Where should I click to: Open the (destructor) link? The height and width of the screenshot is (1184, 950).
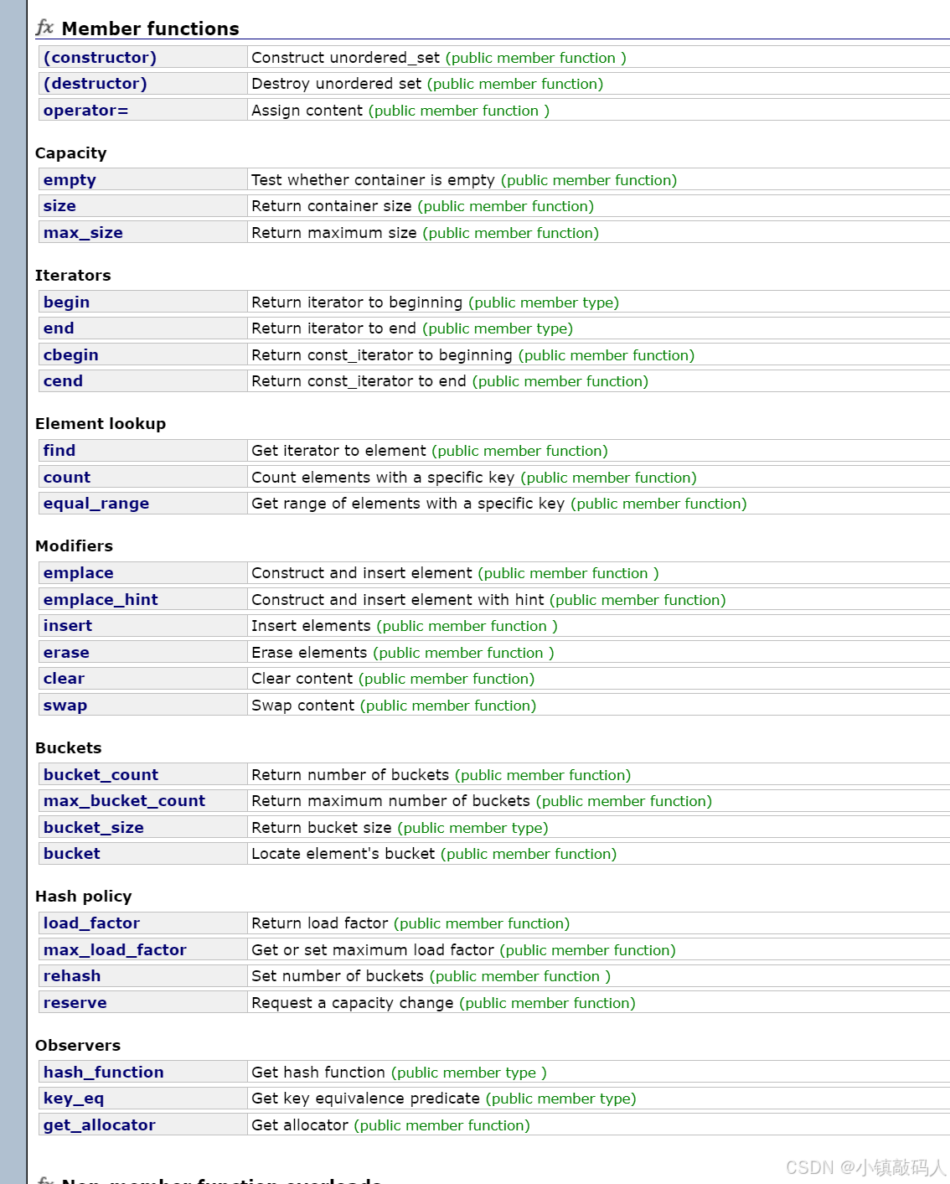click(x=95, y=84)
